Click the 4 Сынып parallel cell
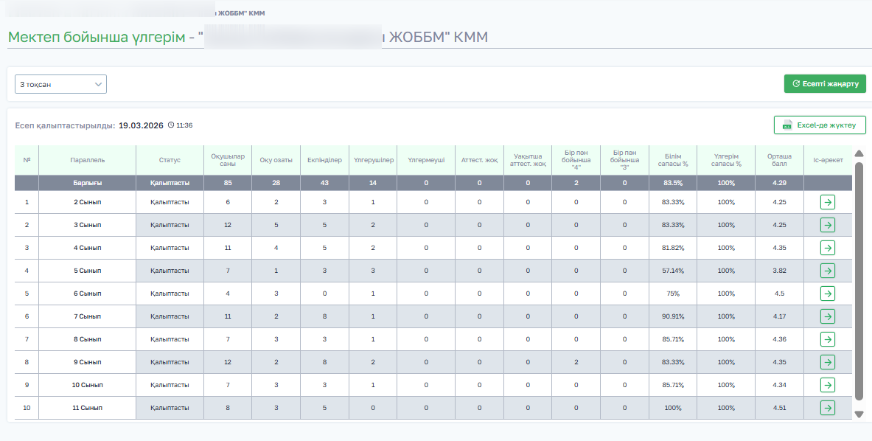 tap(87, 248)
